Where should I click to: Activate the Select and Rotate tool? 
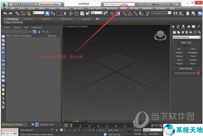point(76,13)
